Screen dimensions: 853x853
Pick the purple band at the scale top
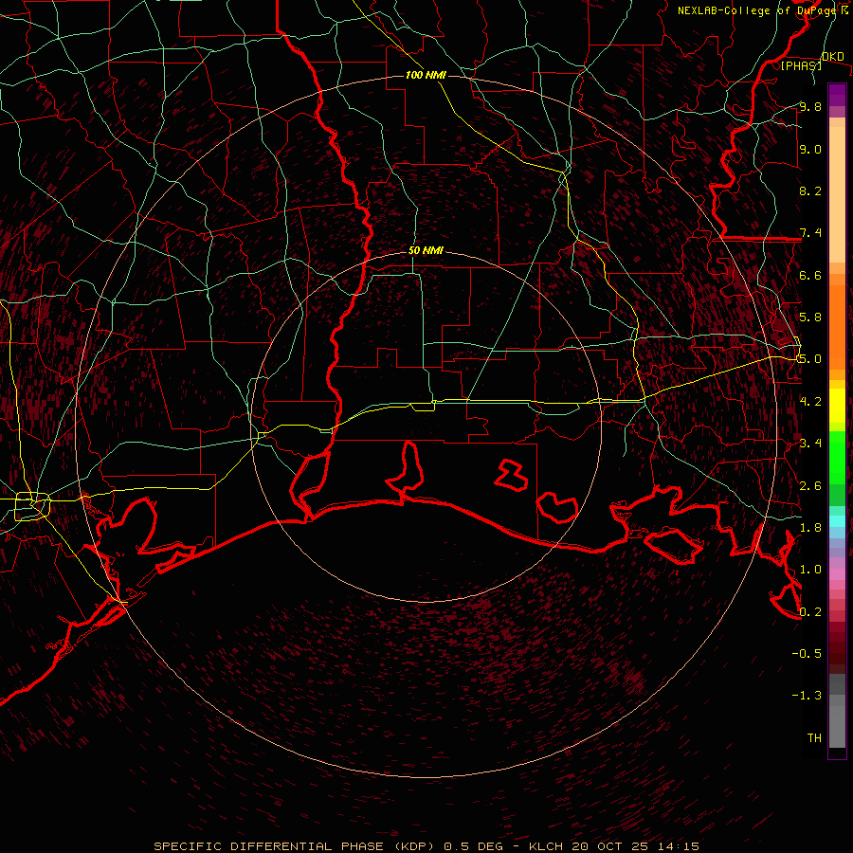point(837,95)
